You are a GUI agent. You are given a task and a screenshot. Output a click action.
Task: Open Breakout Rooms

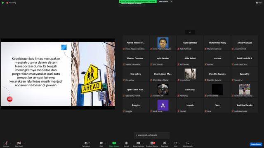(152, 144)
